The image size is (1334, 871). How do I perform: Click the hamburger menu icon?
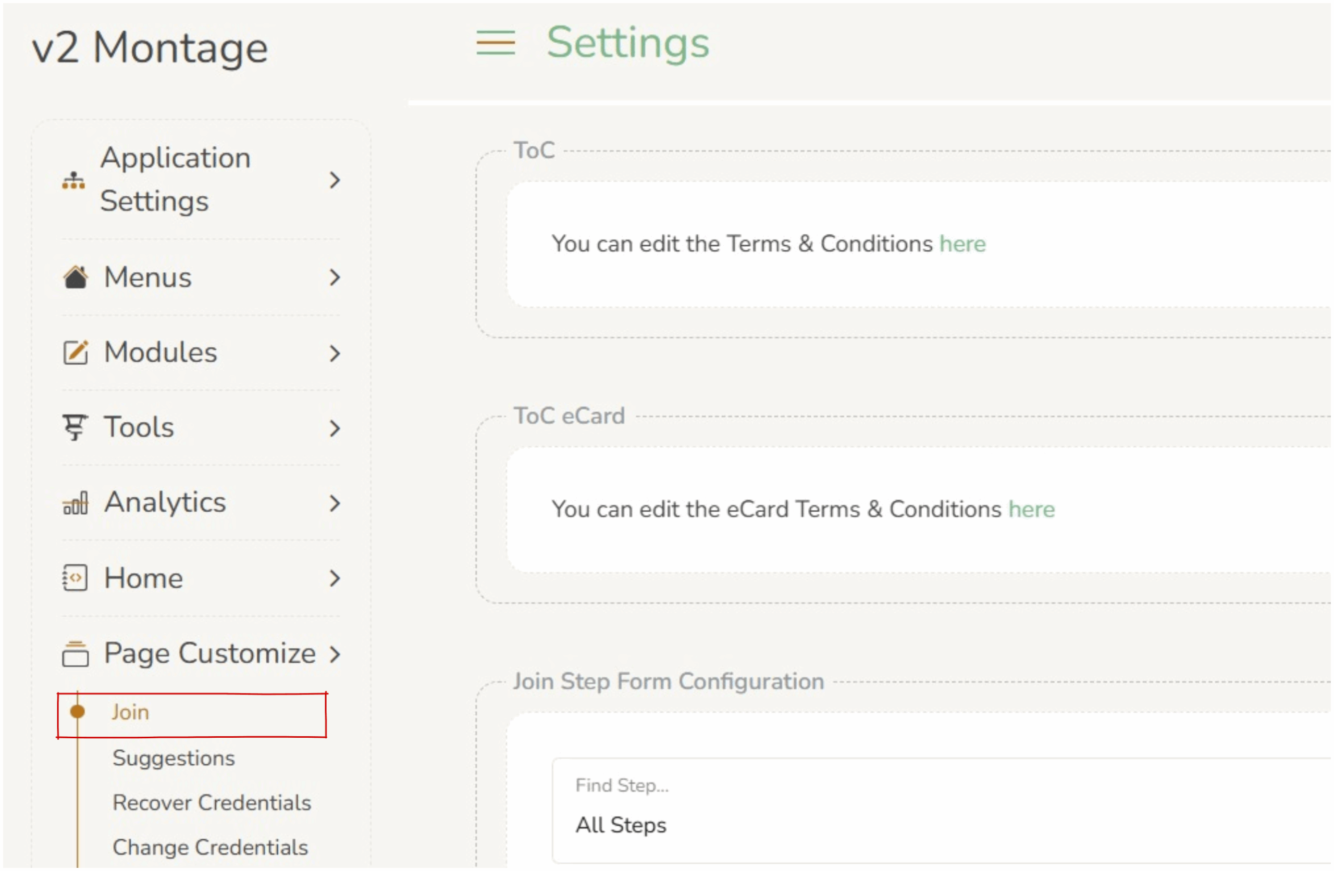(496, 43)
